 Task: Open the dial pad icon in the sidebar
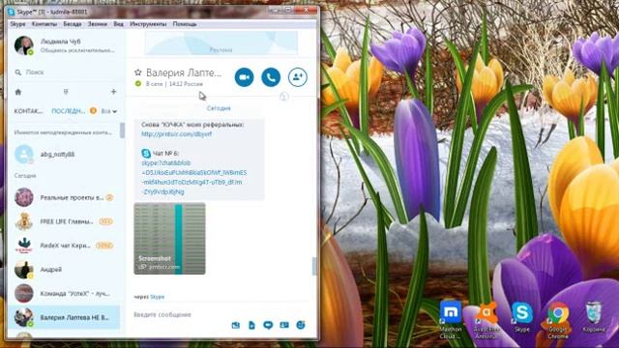(66, 92)
